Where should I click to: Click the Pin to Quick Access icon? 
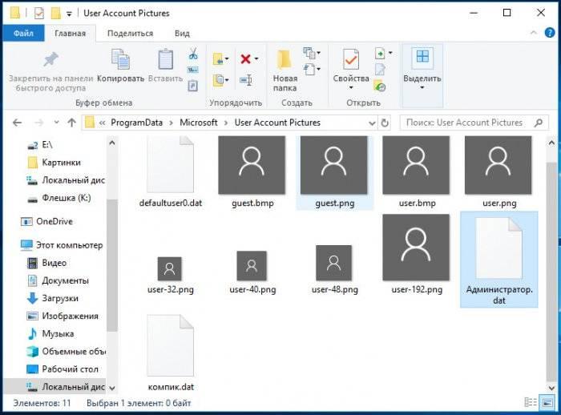pyautogui.click(x=50, y=59)
